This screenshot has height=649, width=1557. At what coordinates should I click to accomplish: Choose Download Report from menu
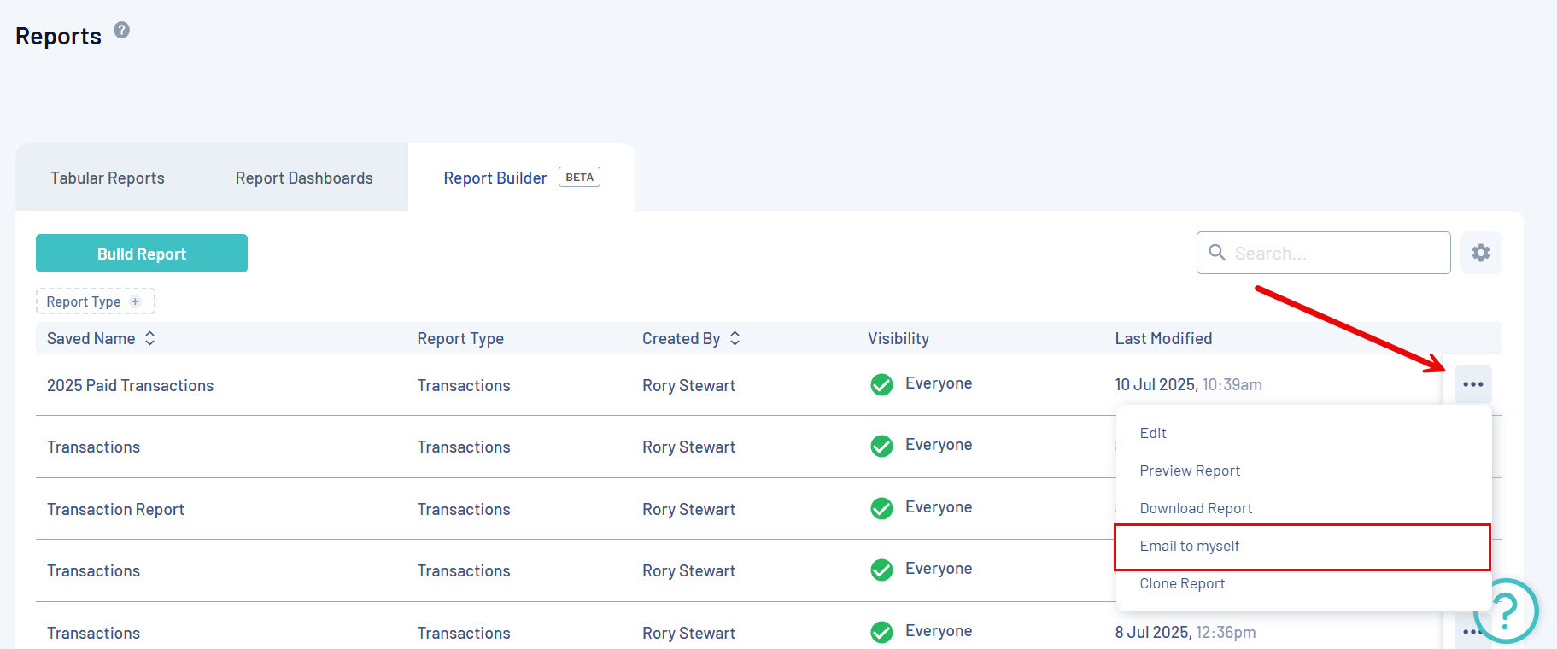coord(1196,508)
